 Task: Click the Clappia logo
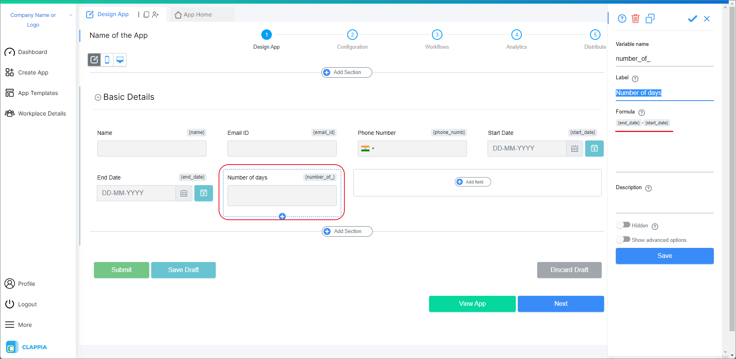[27, 347]
